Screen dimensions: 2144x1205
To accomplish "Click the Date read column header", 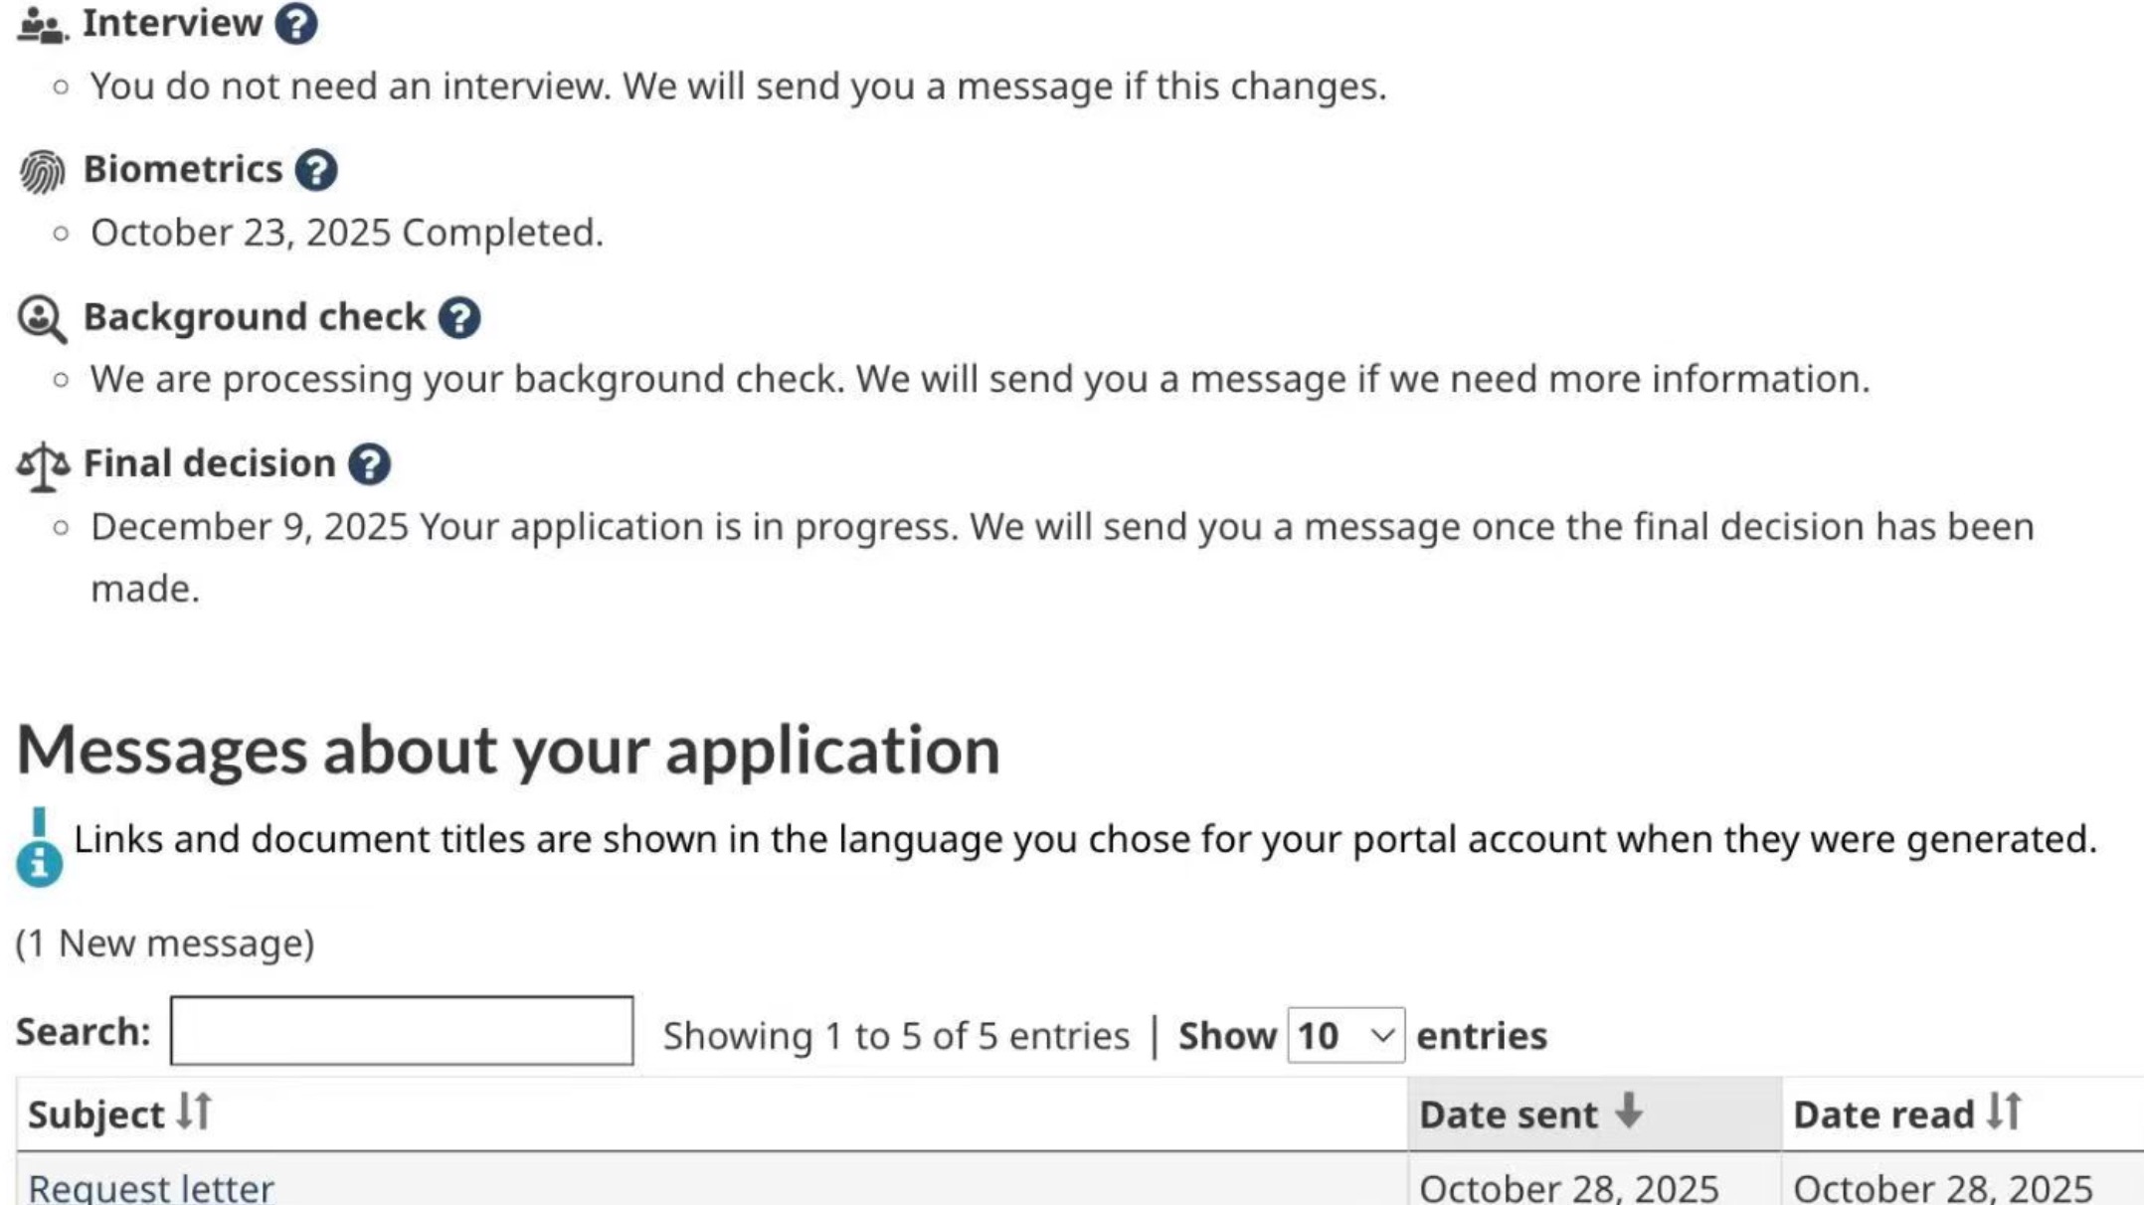I will click(x=1882, y=1115).
